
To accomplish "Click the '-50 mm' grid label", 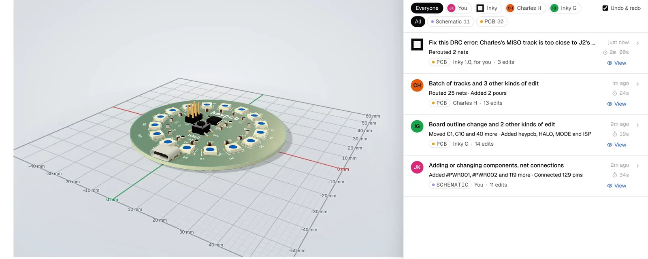I will click(297, 251).
